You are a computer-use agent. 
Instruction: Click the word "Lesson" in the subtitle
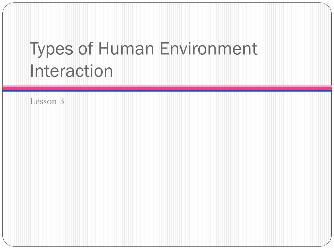point(43,101)
